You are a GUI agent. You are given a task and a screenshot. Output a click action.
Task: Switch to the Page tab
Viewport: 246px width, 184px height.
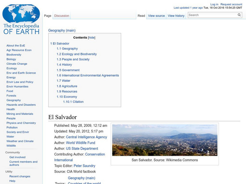click(x=48, y=16)
